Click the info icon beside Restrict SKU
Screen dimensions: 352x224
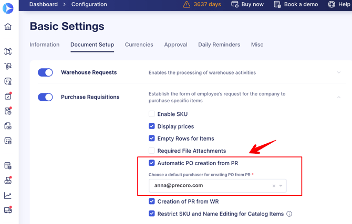tap(289, 214)
